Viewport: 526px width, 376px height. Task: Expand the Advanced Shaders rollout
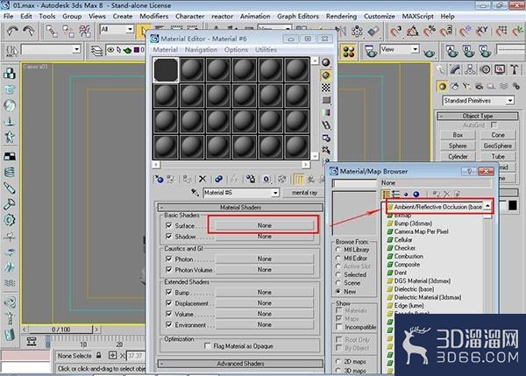240,364
